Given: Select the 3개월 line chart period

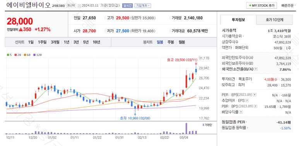Looking at the screenshot, I should point(55,42).
